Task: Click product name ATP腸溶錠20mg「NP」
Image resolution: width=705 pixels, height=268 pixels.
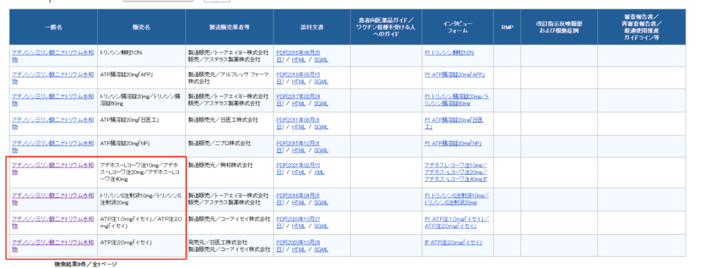Action: click(x=125, y=143)
